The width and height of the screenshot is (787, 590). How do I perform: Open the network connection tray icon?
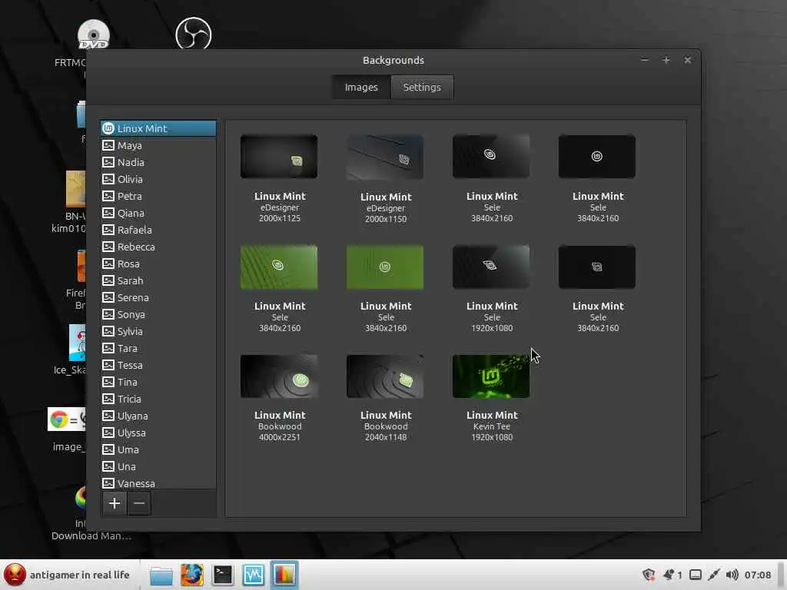[714, 575]
